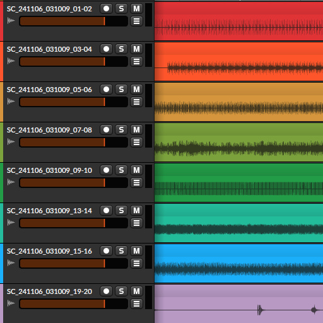Solo track SC_241106_031009_13-14
This screenshot has width=323, height=323.
coord(121,211)
